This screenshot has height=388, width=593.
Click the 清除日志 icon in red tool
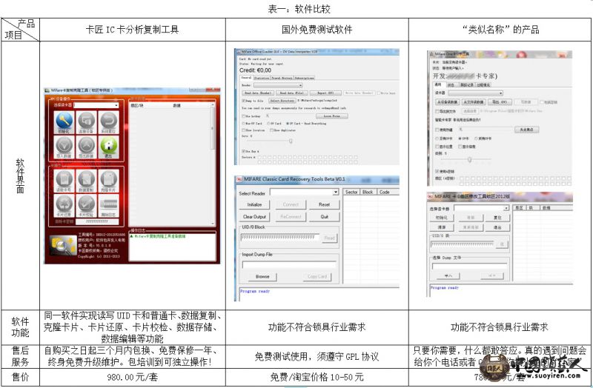coord(108,206)
